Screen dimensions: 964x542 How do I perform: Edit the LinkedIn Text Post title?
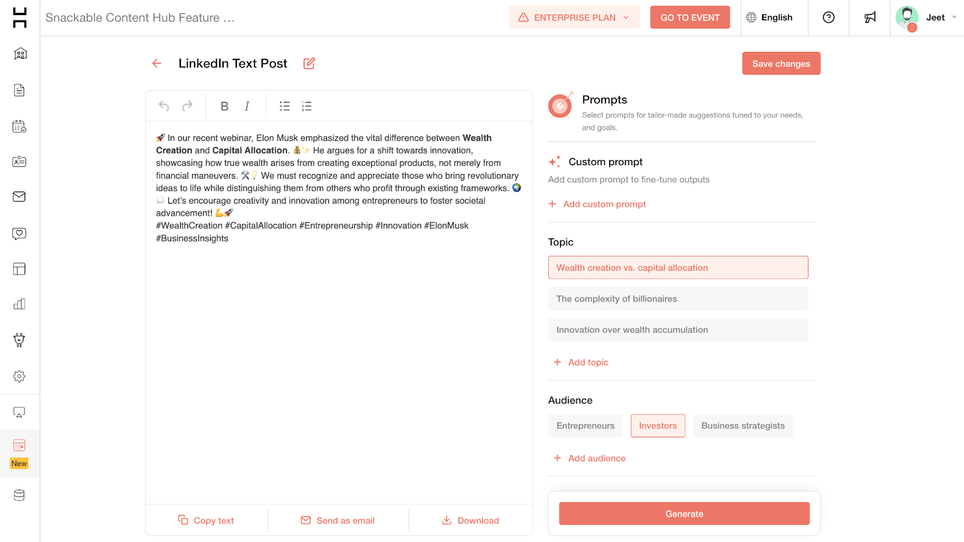tap(309, 63)
